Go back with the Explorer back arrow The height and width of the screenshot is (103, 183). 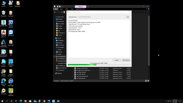pos(55,12)
